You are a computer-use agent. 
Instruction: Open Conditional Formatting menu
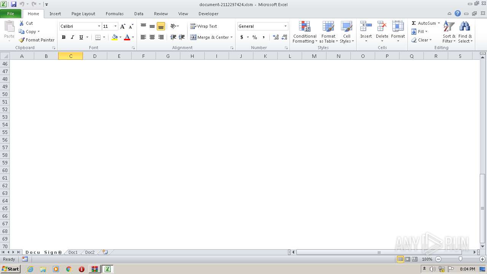tap(305, 32)
